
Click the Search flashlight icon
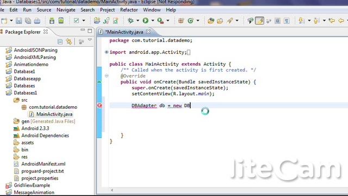229,21
